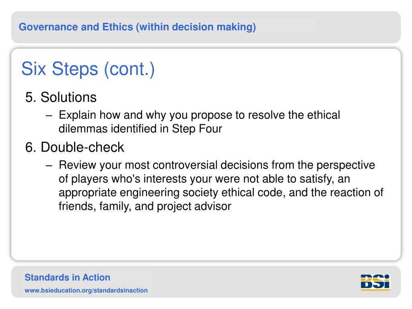Click the Standards in Action footer title
412x309 pixels.
tap(67, 278)
